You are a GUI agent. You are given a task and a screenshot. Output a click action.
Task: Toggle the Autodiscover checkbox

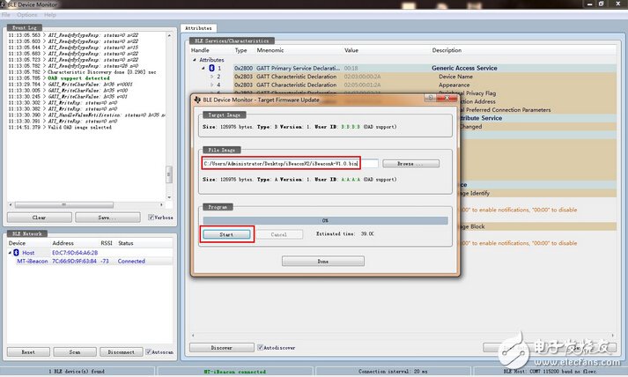(x=261, y=347)
